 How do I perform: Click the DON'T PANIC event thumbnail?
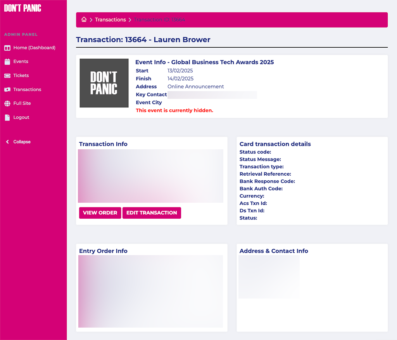click(104, 83)
